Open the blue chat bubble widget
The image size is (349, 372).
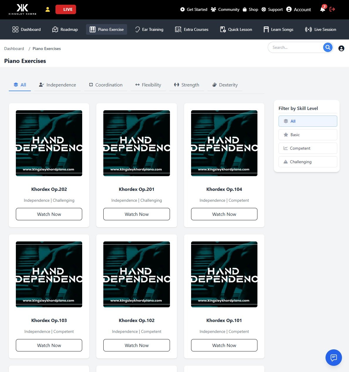334,358
